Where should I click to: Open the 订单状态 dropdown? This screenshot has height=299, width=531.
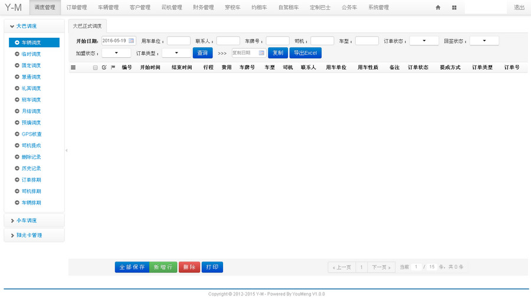point(424,41)
